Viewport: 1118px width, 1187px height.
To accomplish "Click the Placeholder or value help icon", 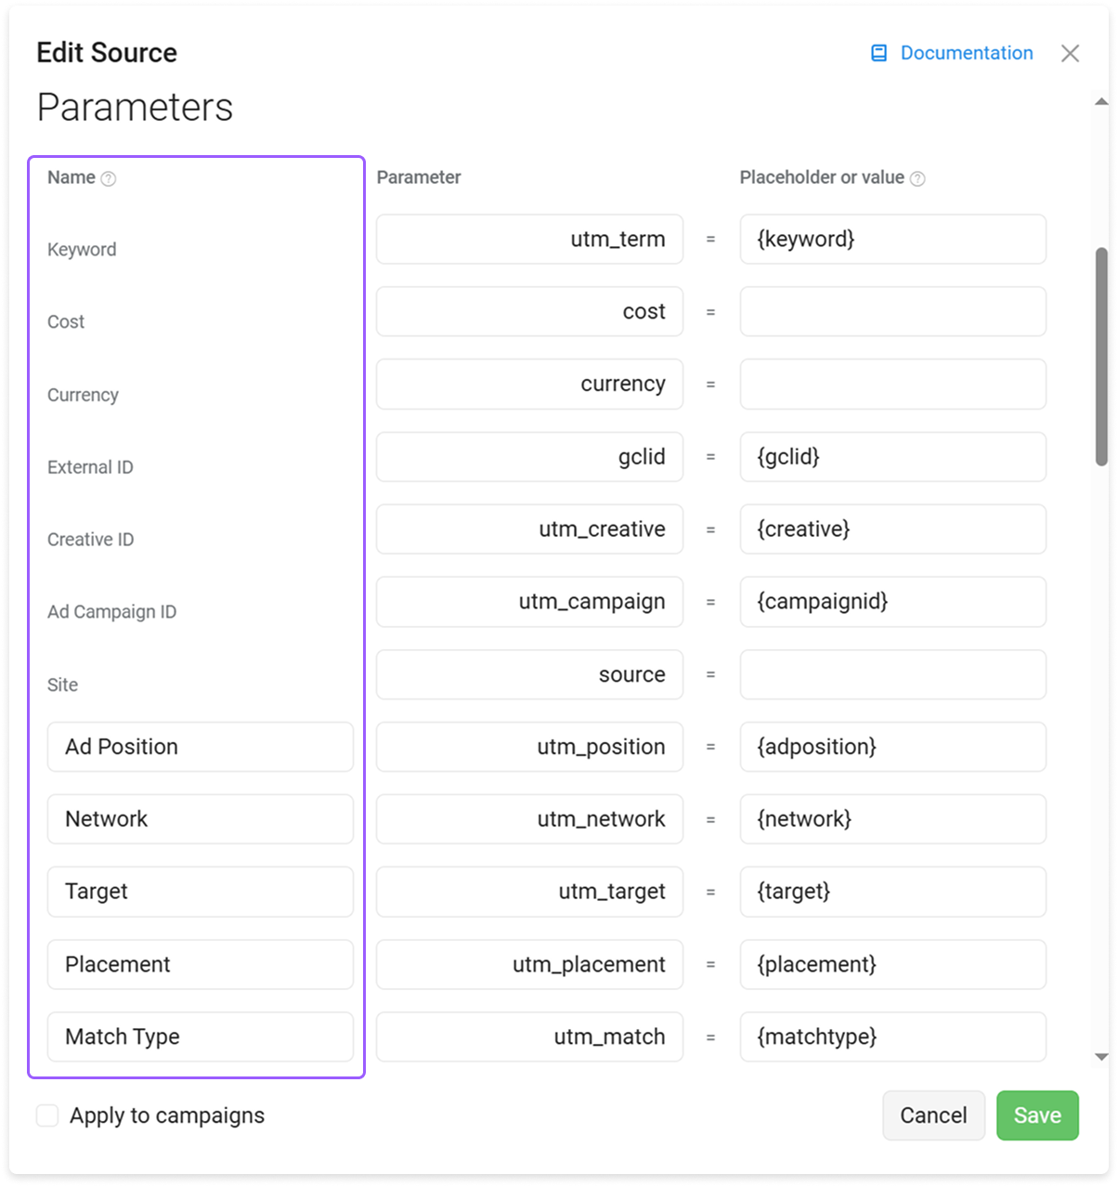I will tap(917, 178).
